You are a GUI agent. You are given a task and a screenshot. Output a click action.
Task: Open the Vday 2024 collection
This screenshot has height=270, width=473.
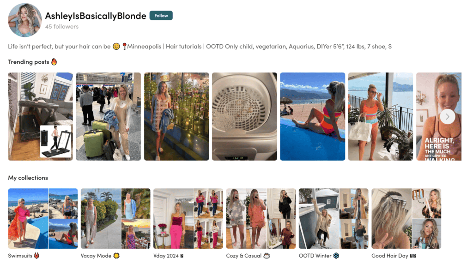click(188, 218)
